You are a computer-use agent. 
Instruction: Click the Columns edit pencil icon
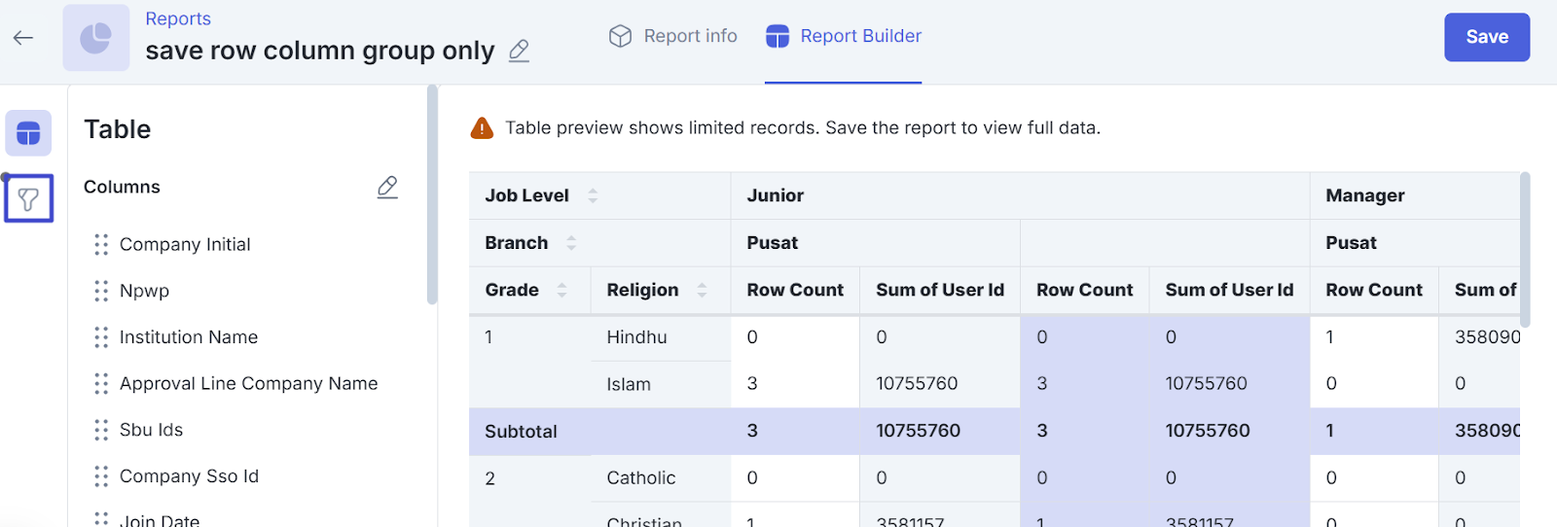pyautogui.click(x=387, y=187)
